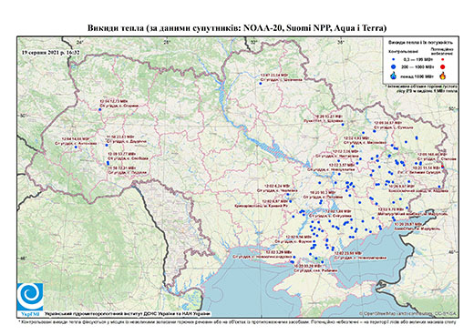Click the OpenStreetMap contributors attribution
This screenshot has width=474, height=335.
[x=408, y=313]
